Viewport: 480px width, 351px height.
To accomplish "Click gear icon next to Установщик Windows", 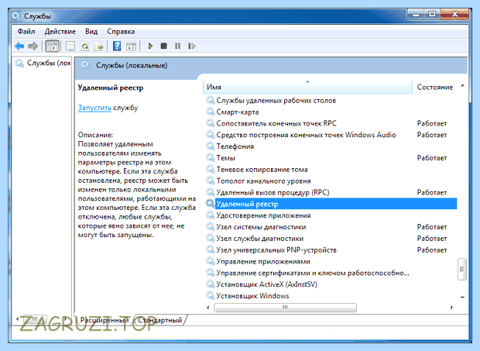I will (x=210, y=295).
